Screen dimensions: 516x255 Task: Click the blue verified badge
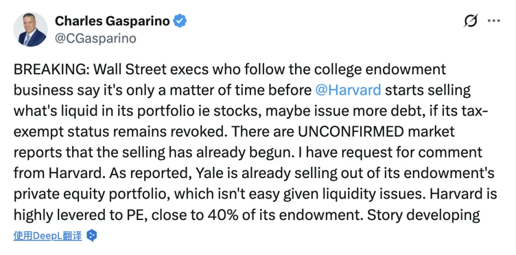point(182,22)
